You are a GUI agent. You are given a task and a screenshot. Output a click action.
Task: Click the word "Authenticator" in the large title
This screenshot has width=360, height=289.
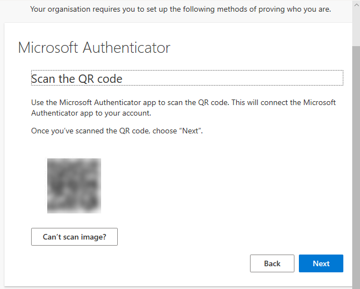pyautogui.click(x=127, y=48)
